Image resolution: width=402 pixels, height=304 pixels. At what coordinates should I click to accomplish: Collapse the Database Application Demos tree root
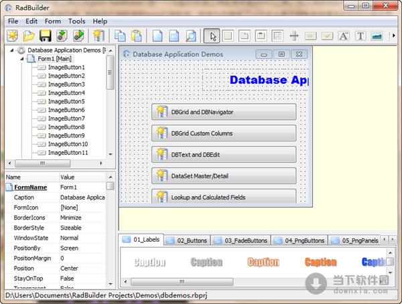12,50
